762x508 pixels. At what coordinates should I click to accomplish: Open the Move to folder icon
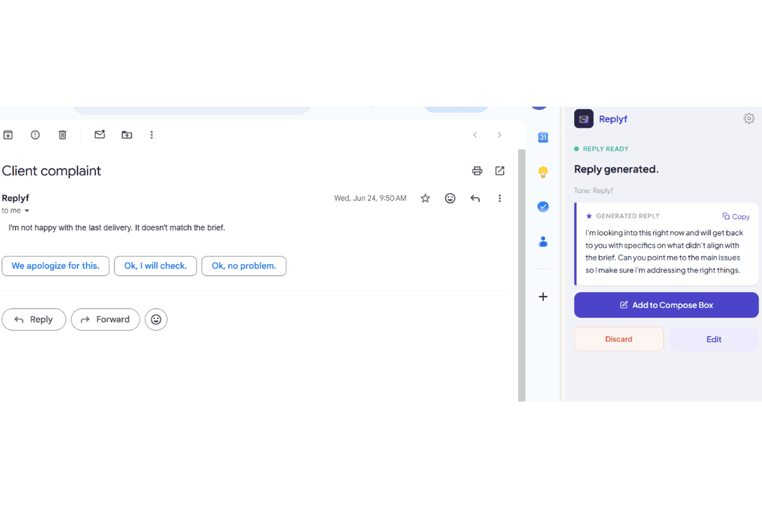tap(127, 135)
